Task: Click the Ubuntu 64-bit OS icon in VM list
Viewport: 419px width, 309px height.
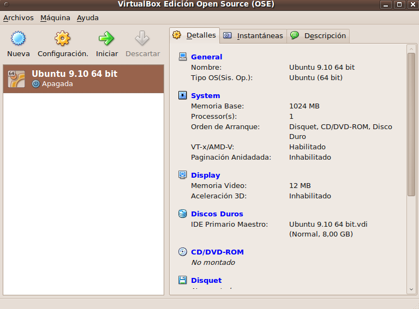Action: tap(16, 78)
